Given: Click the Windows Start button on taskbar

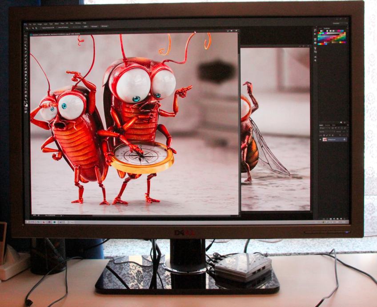Looking at the screenshot, I should point(27,222).
